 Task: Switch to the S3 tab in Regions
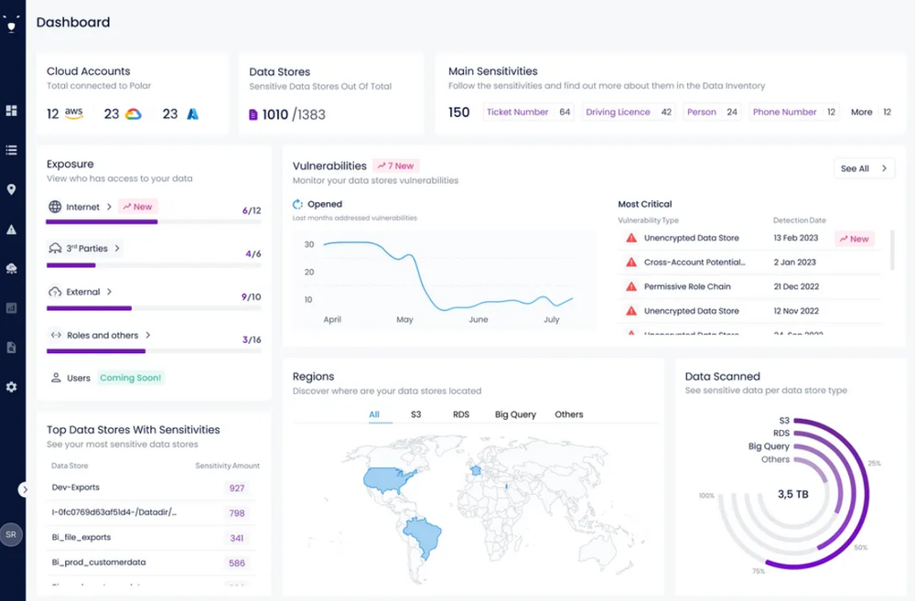coord(414,414)
